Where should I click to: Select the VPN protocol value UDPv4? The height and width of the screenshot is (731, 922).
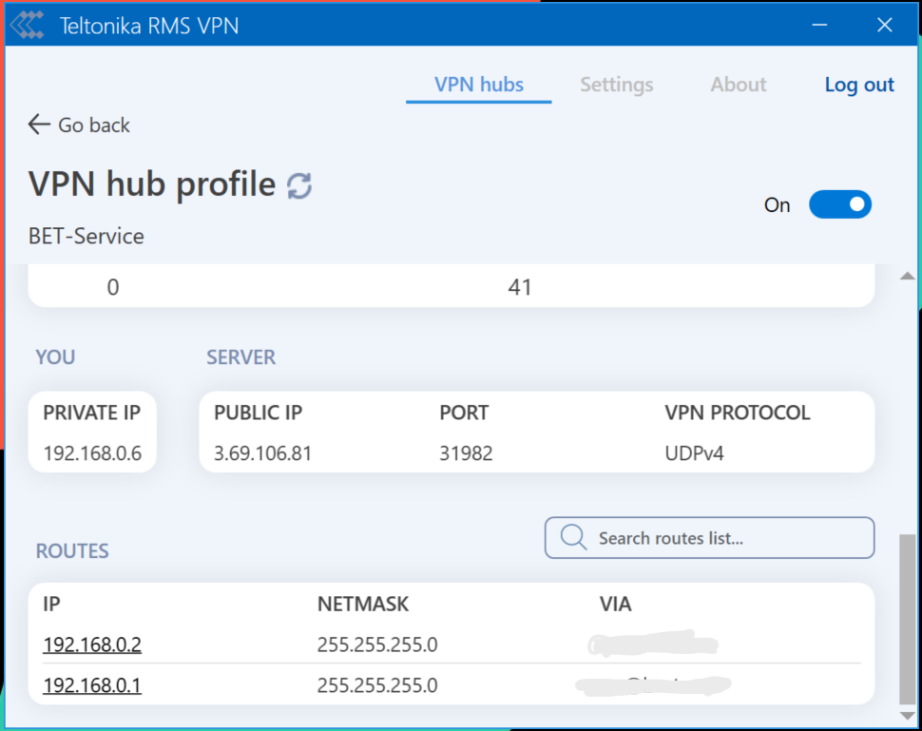pos(695,453)
